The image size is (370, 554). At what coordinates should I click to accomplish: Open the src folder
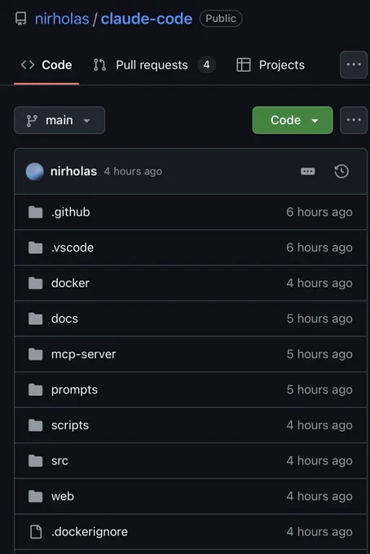(x=59, y=461)
